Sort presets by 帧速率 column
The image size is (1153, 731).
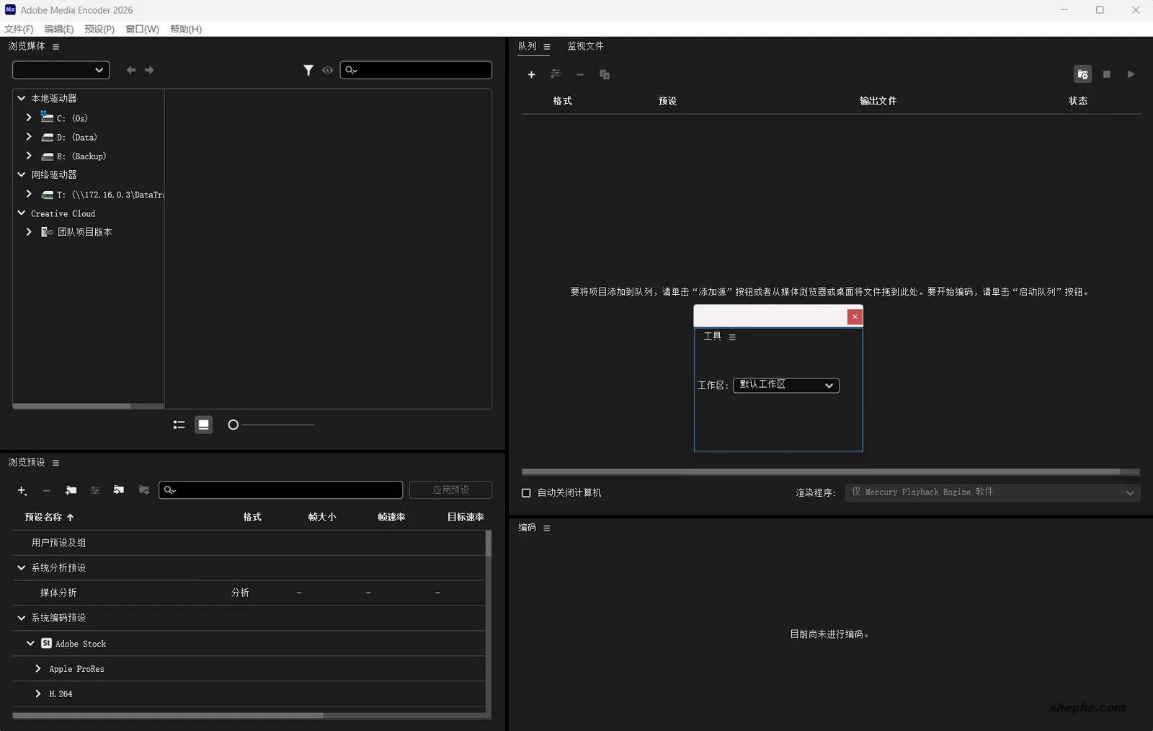[391, 518]
